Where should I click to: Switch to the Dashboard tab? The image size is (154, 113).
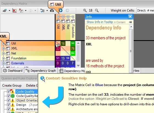[13, 71]
